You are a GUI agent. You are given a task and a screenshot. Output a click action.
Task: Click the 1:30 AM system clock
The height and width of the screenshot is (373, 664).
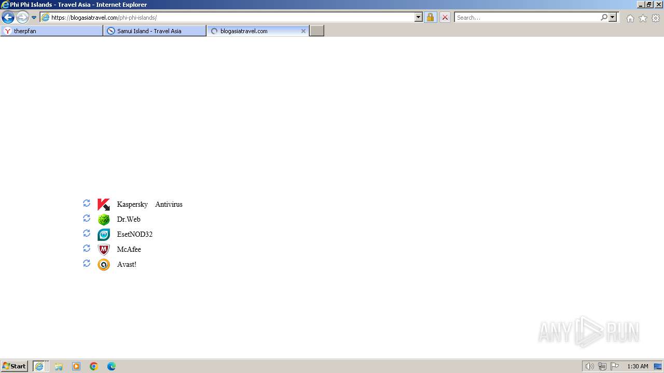coord(638,366)
